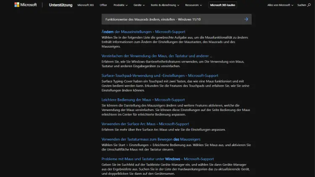The height and width of the screenshot is (177, 315).
Task: Click description starting 'Erfahren Sie, wie Sie Windows-Barrierefreiheitsfeatures'
Action: pyautogui.click(x=173, y=64)
